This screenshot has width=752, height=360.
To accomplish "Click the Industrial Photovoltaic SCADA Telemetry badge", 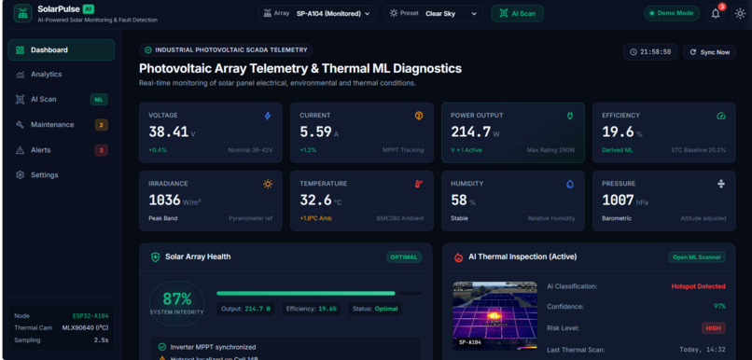I will click(226, 49).
